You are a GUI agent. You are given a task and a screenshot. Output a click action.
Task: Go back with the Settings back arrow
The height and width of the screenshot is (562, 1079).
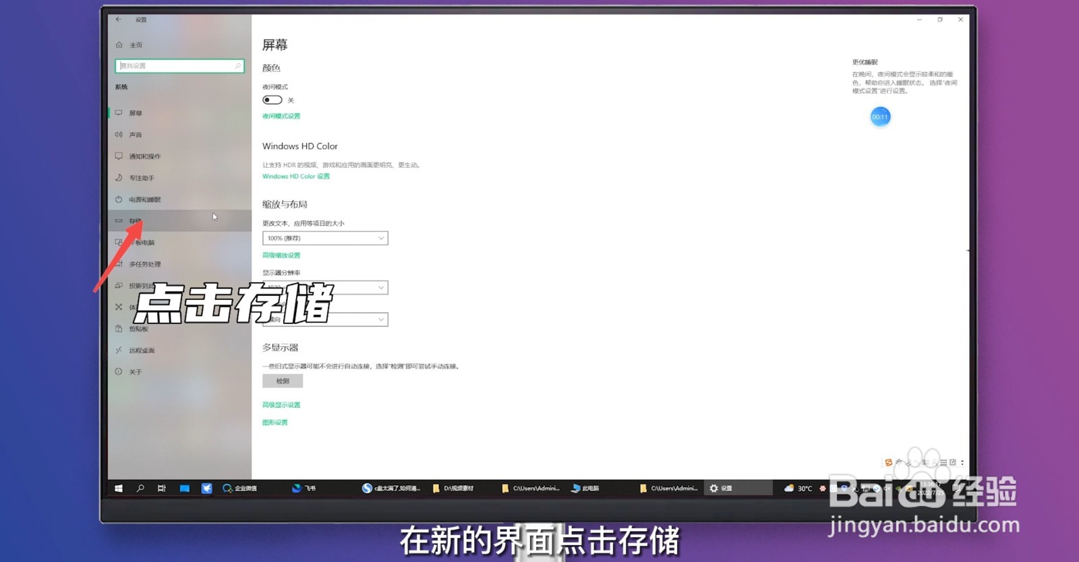119,20
